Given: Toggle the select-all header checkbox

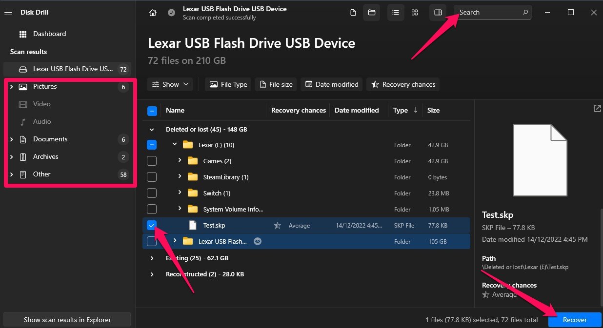Looking at the screenshot, I should [152, 111].
